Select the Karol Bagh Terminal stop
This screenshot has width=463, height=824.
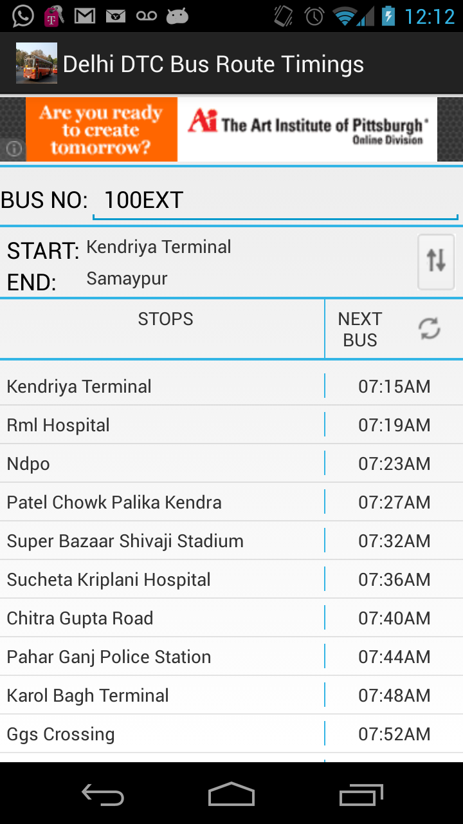(x=87, y=695)
